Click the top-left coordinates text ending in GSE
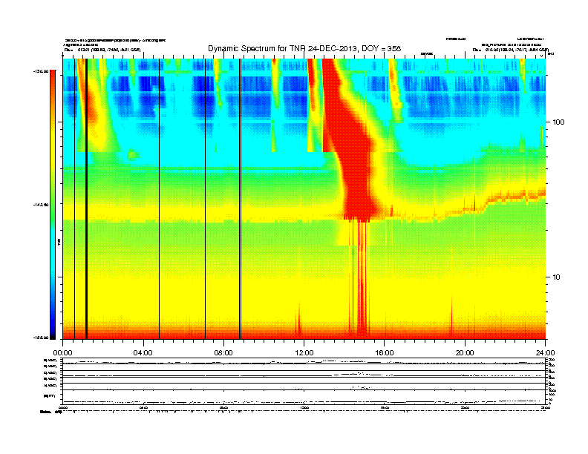 coord(102,50)
